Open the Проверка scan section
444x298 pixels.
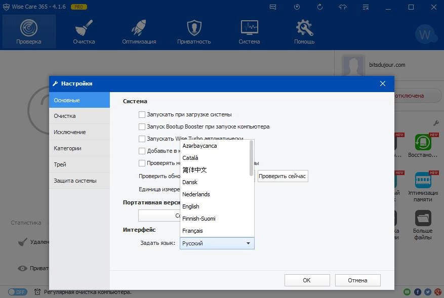[x=29, y=31]
